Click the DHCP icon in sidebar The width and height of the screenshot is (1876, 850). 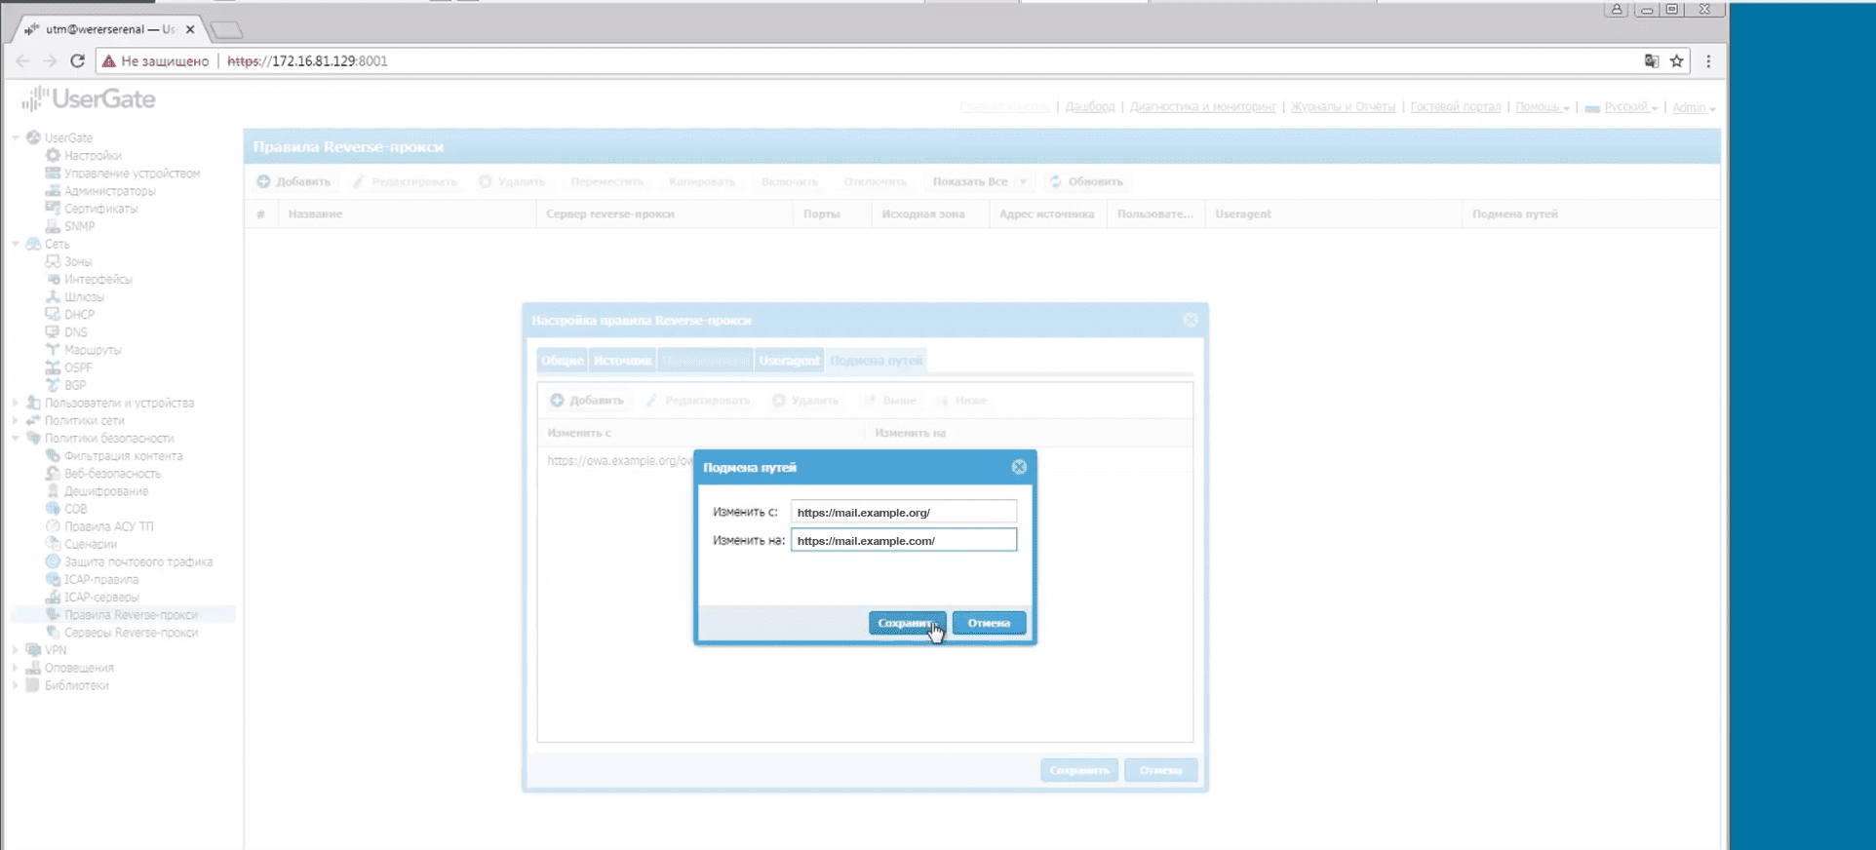pos(54,314)
